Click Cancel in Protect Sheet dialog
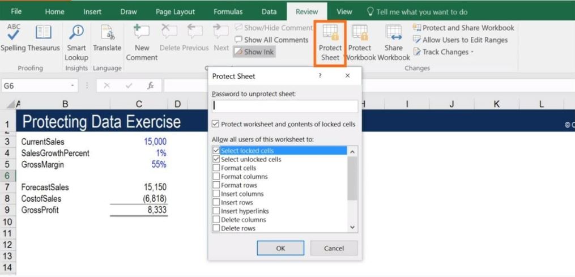Screen dimensions: 575x277 334,248
